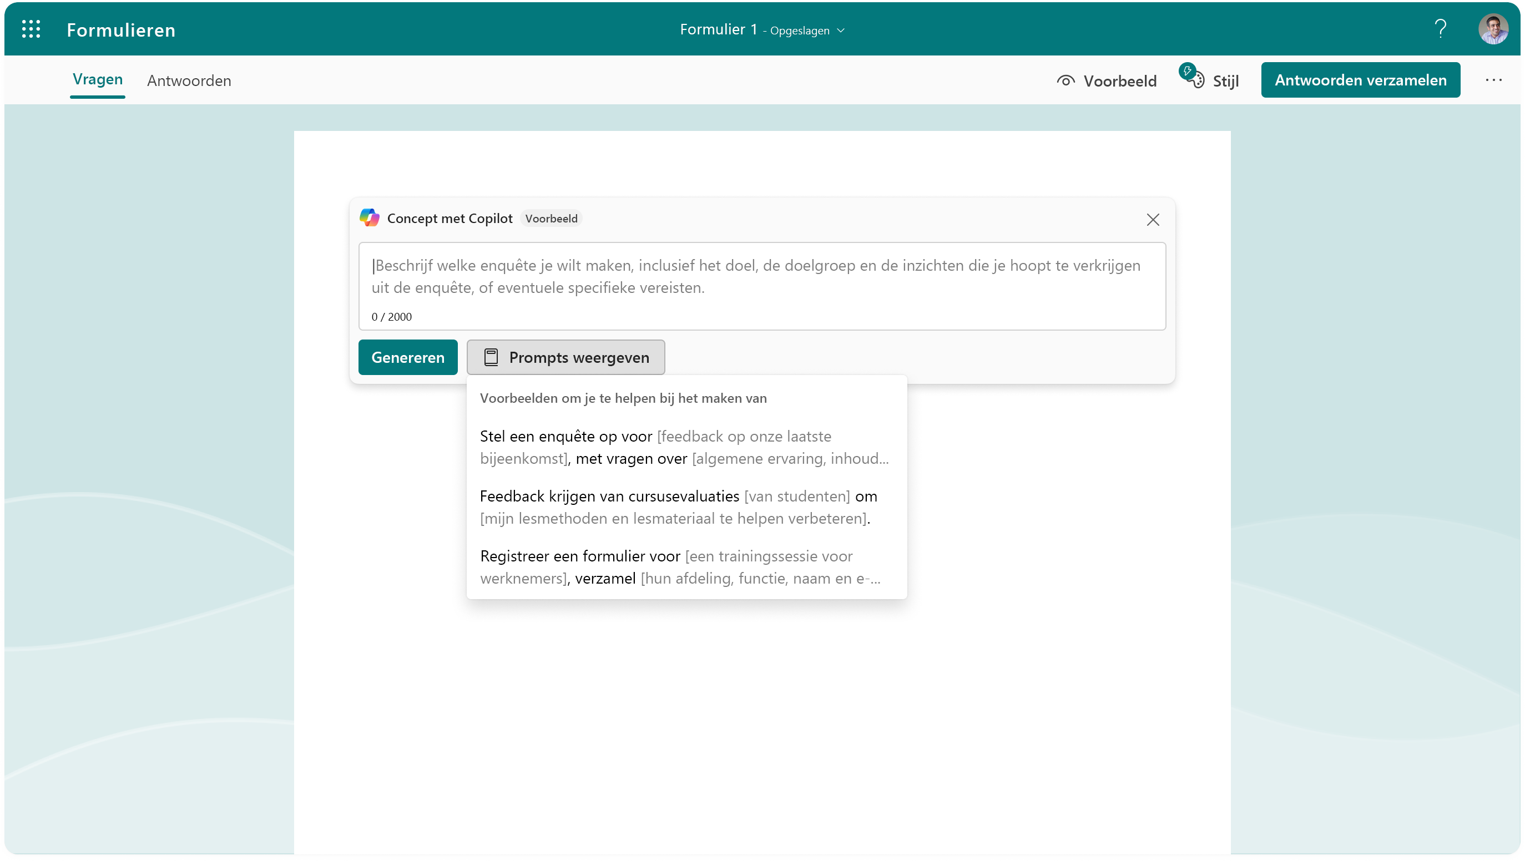The image size is (1525, 861).
Task: Click the Stijl label in the toolbar
Action: click(x=1225, y=81)
